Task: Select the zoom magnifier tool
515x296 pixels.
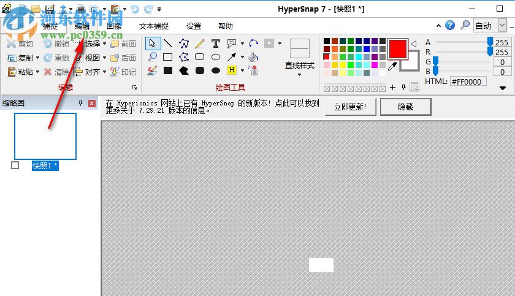Action: tap(153, 57)
